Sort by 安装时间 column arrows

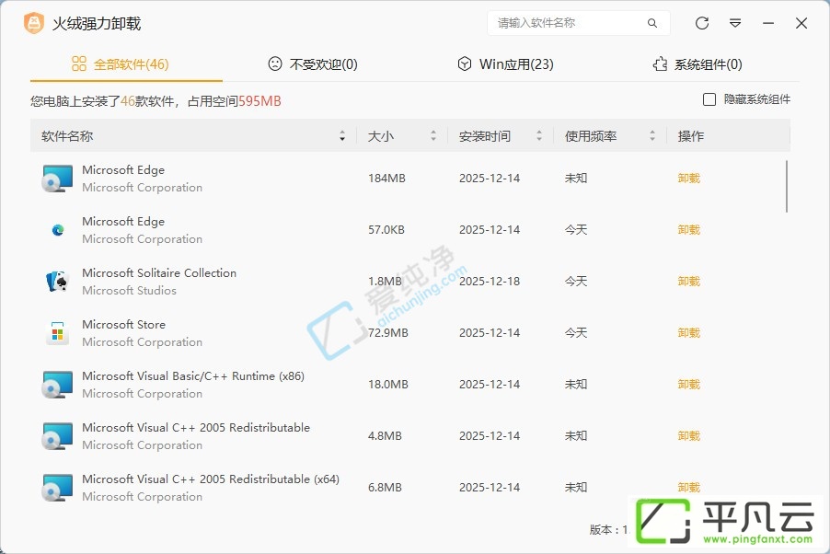(x=539, y=136)
